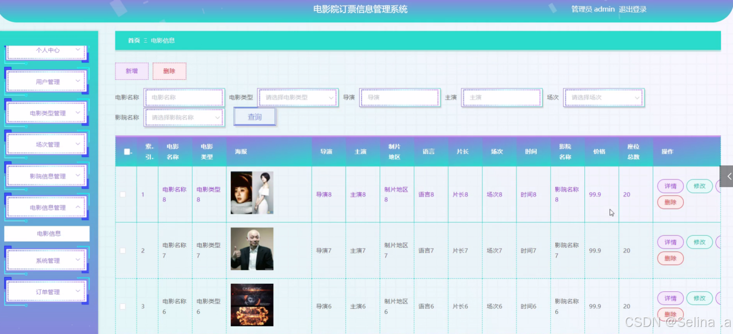Focus the 导演 search input
733x334 pixels.
tap(400, 97)
